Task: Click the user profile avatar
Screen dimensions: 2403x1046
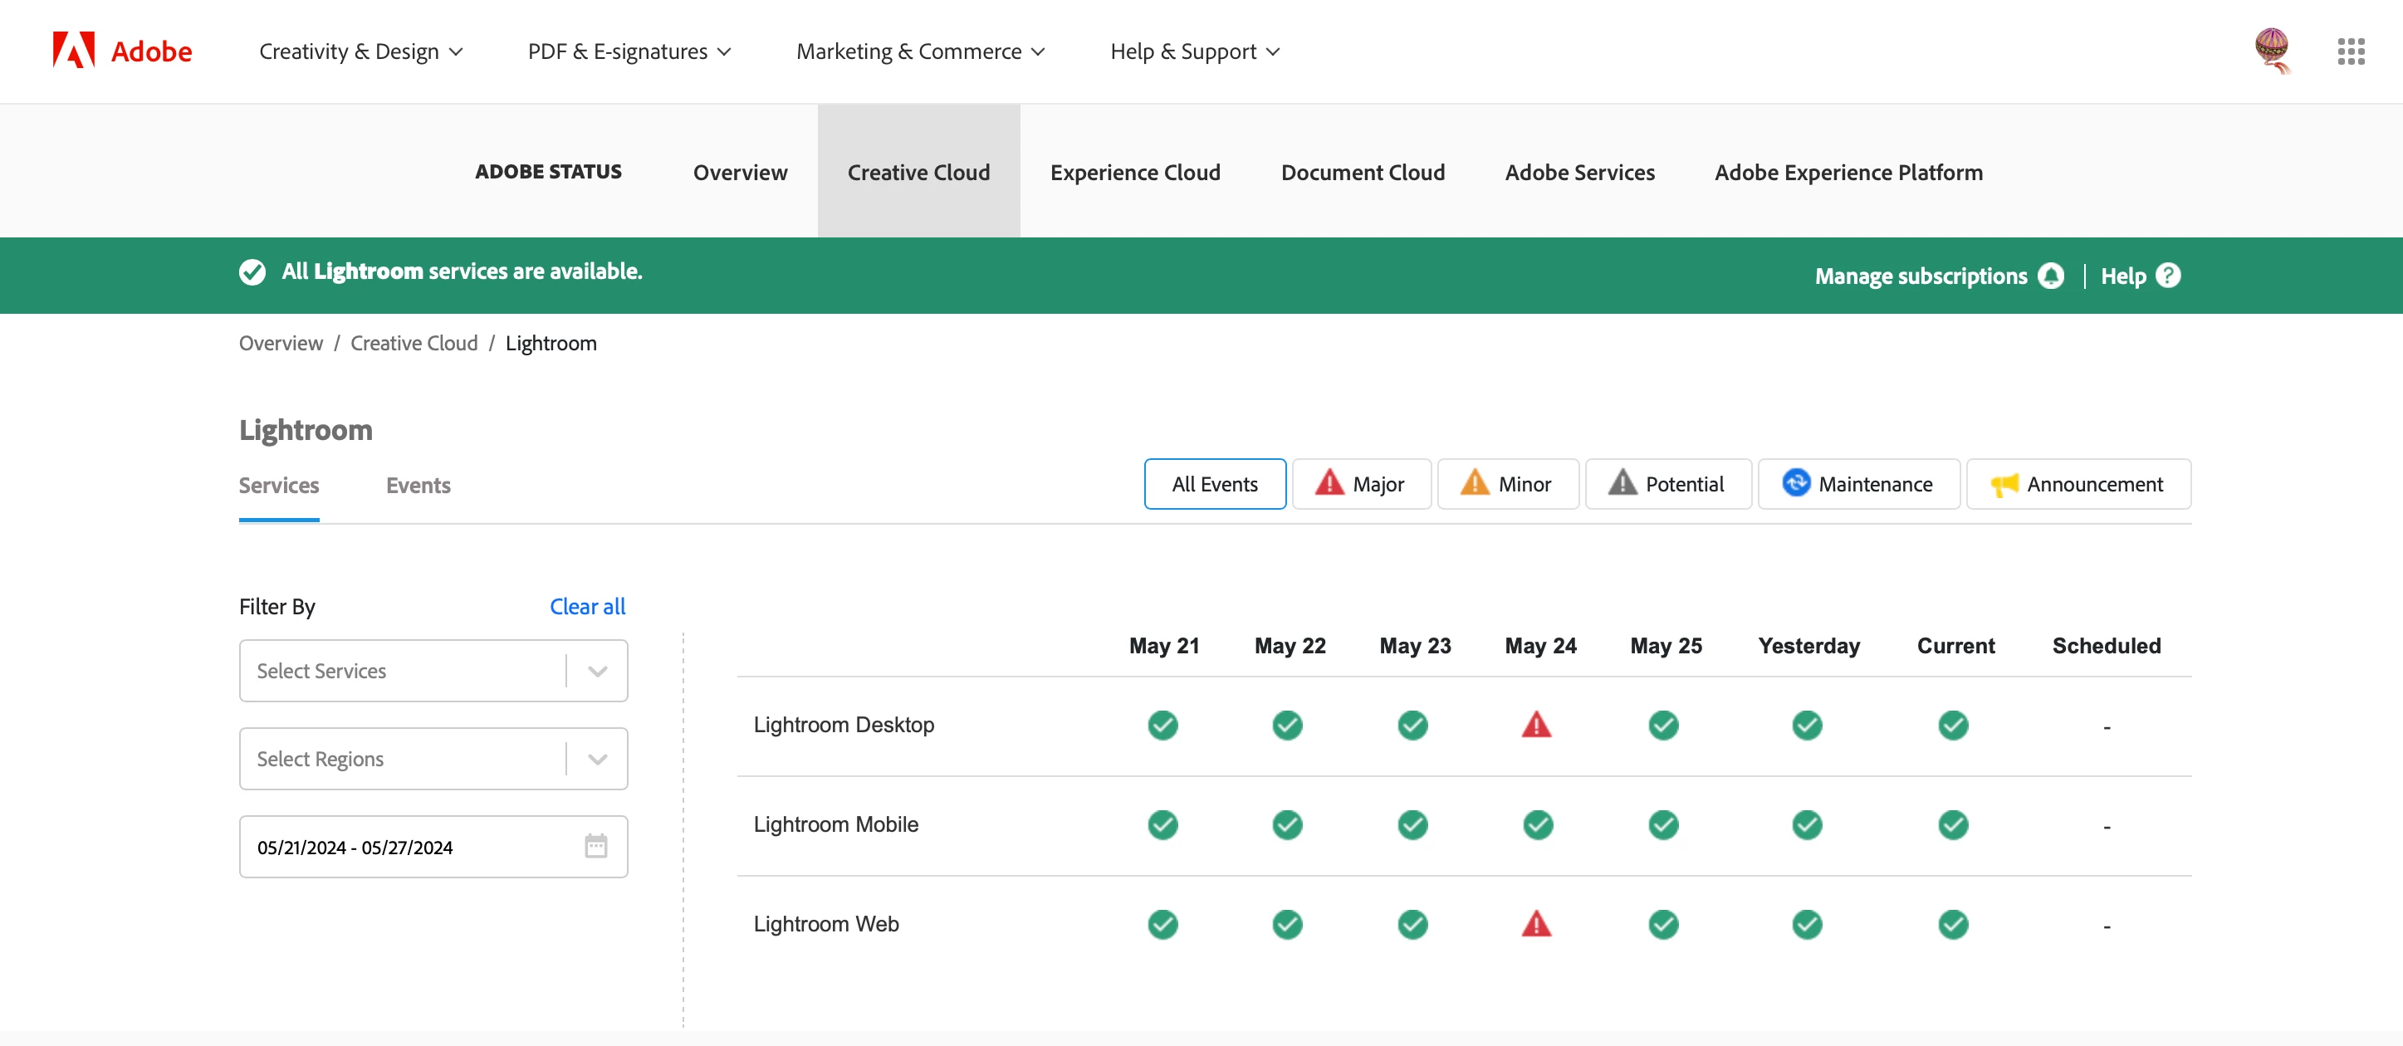Action: (2272, 48)
